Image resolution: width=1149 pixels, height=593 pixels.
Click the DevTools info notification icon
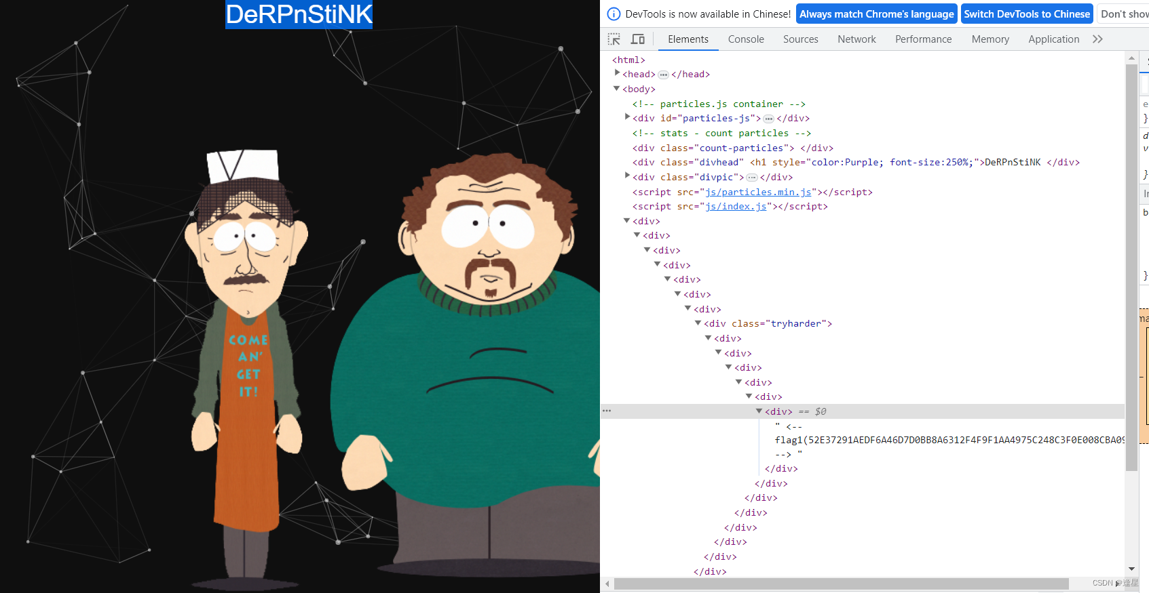(x=614, y=14)
